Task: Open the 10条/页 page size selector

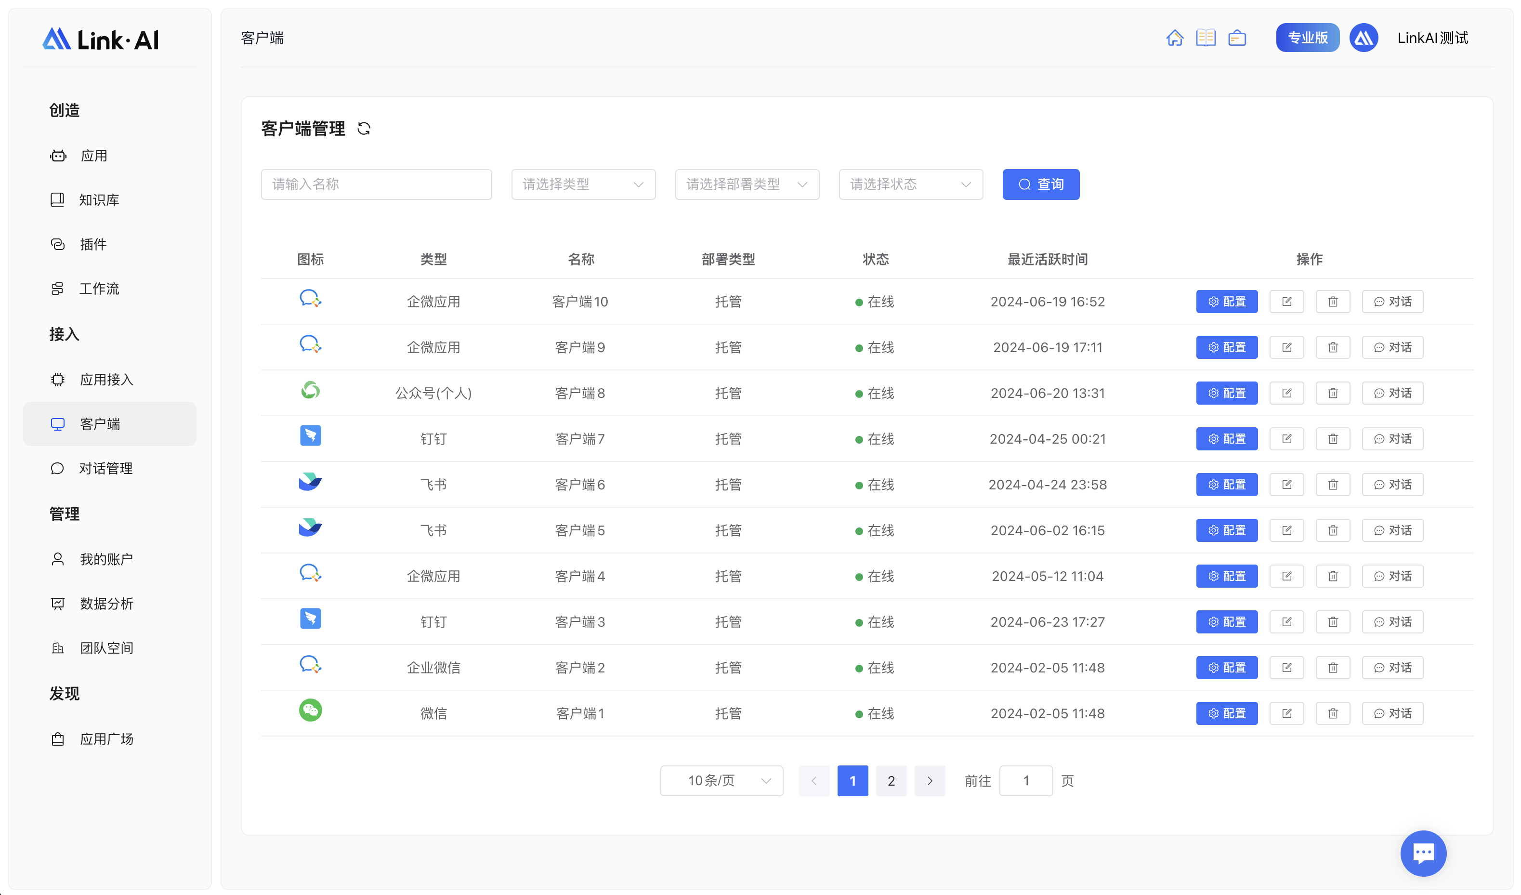Action: [x=721, y=780]
